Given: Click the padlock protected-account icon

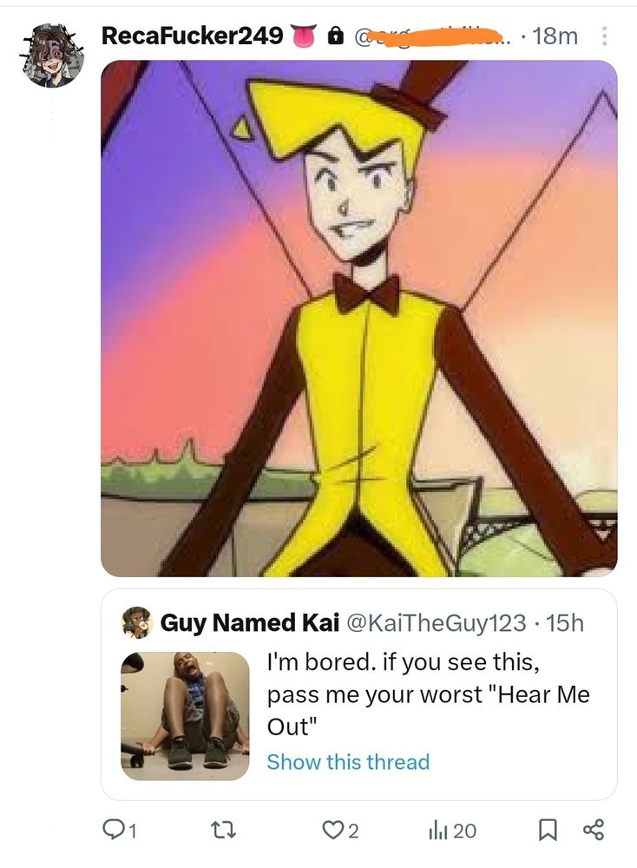Looking at the screenshot, I should 333,36.
